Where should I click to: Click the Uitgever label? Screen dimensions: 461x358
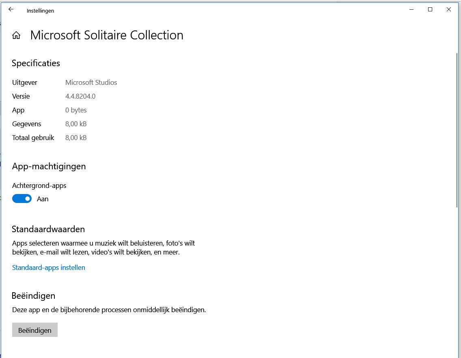click(25, 82)
